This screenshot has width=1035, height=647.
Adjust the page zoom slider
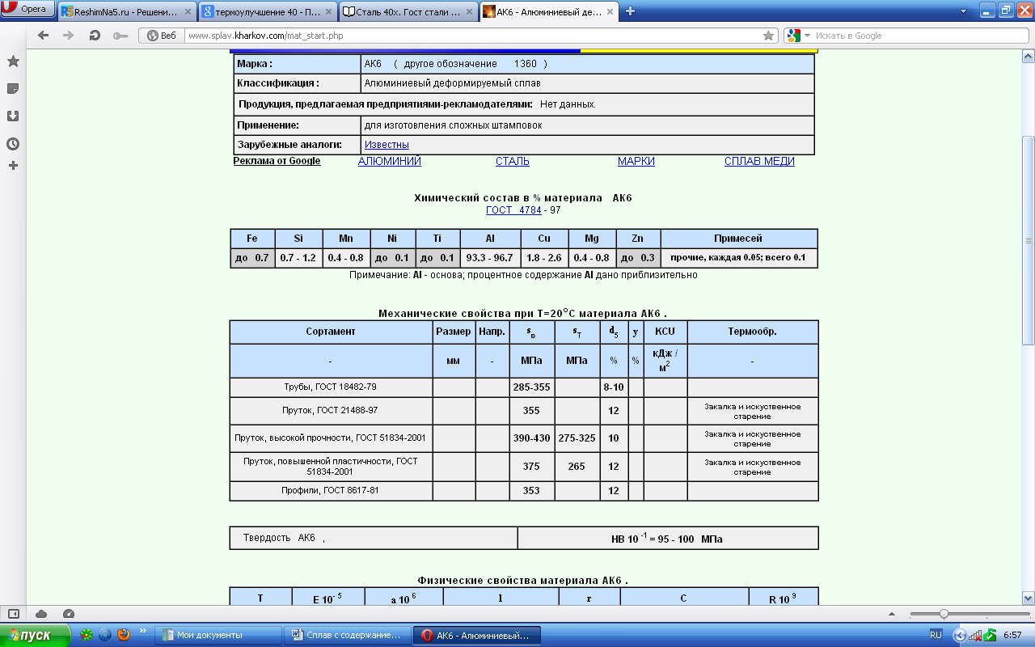(x=943, y=614)
